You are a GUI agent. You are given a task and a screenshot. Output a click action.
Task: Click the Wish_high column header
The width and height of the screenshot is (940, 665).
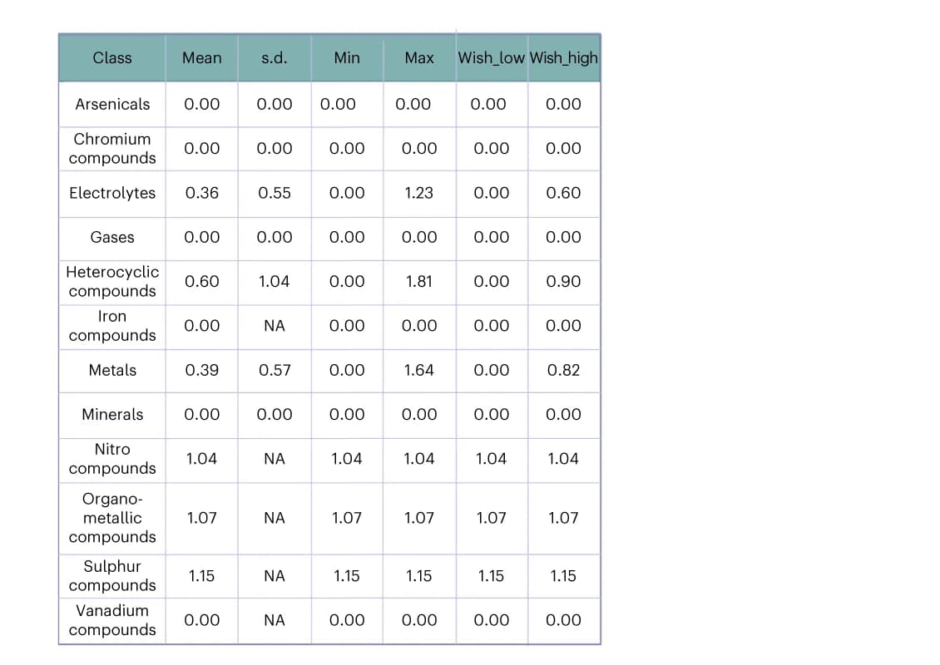pyautogui.click(x=563, y=57)
